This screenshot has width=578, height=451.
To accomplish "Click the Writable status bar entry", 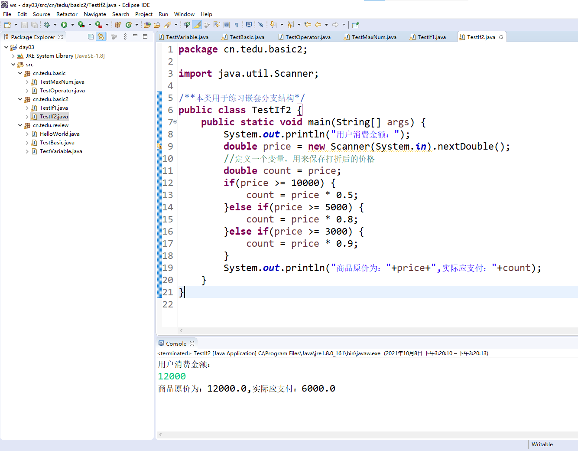I will (x=542, y=444).
